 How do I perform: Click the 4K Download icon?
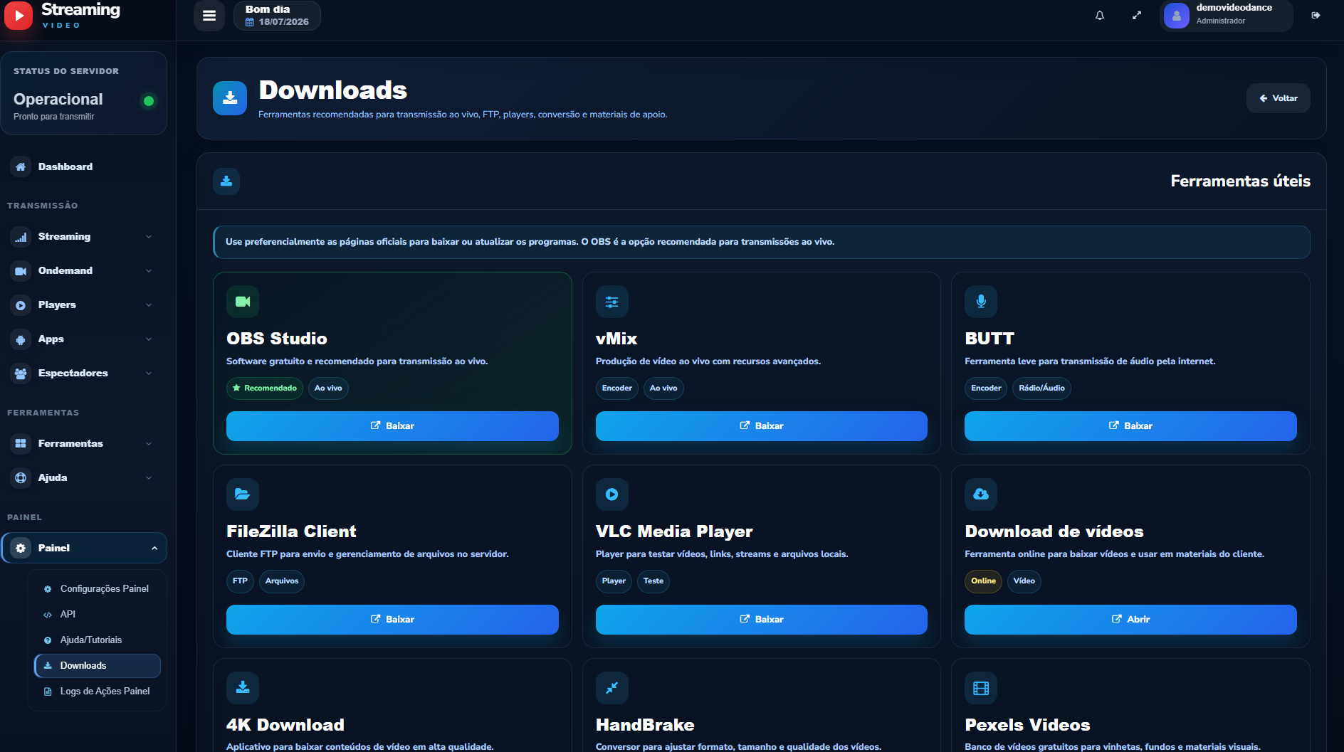[x=243, y=688]
